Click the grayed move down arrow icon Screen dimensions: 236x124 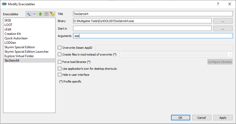tap(46, 14)
